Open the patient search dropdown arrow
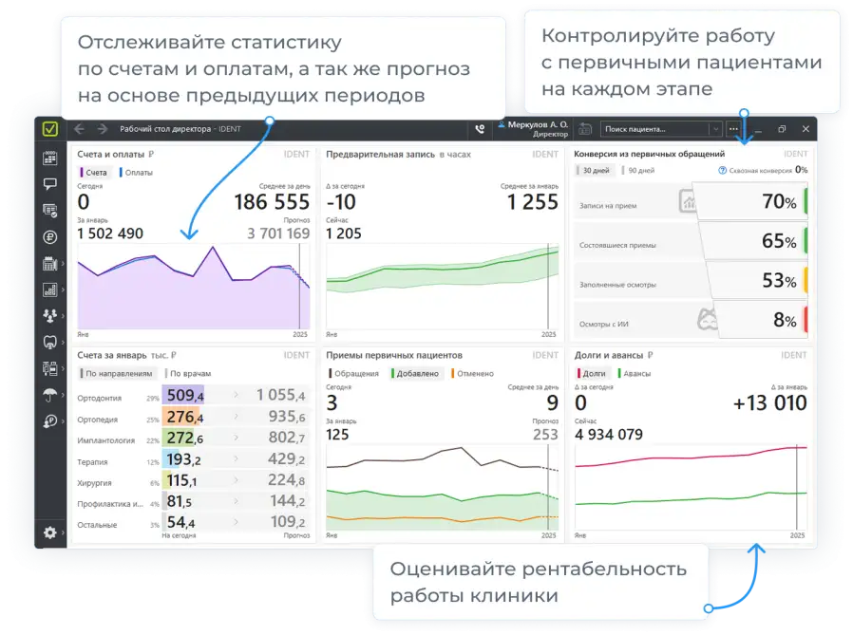Image resolution: width=853 pixels, height=635 pixels. click(x=714, y=129)
